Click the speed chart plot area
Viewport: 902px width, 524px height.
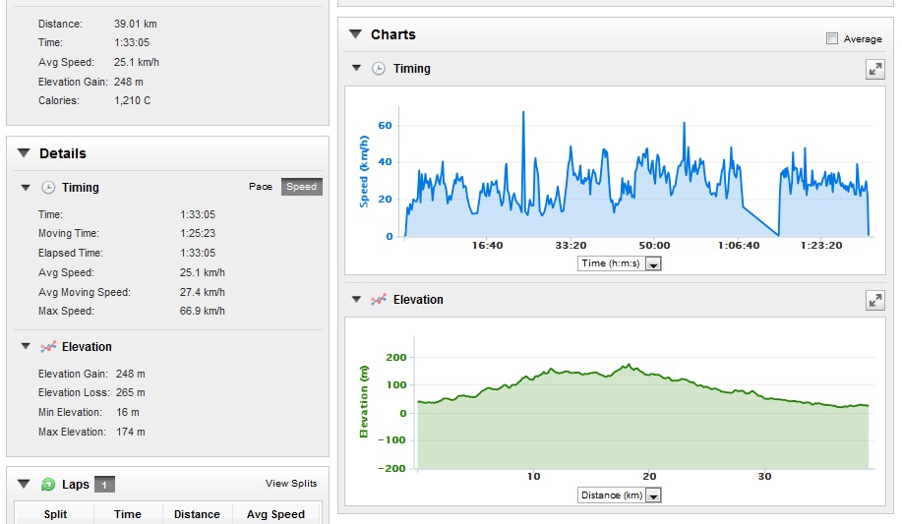(x=637, y=173)
